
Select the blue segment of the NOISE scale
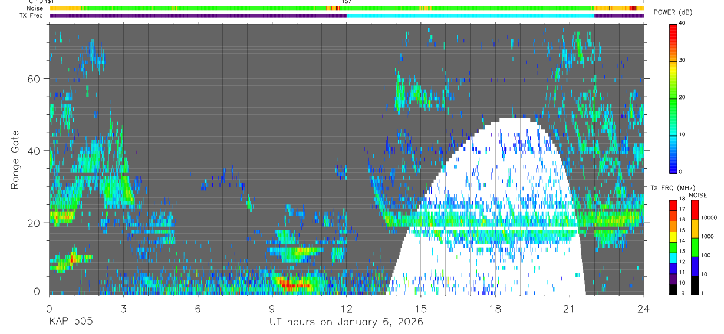tap(695, 266)
